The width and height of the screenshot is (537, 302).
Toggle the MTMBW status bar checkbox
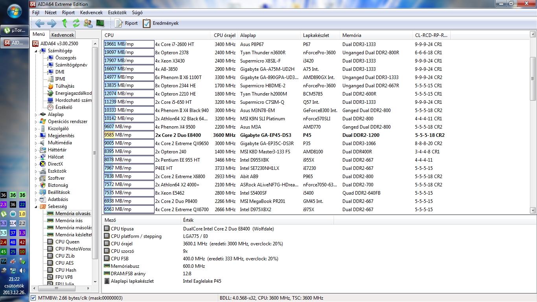pyautogui.click(x=33, y=298)
